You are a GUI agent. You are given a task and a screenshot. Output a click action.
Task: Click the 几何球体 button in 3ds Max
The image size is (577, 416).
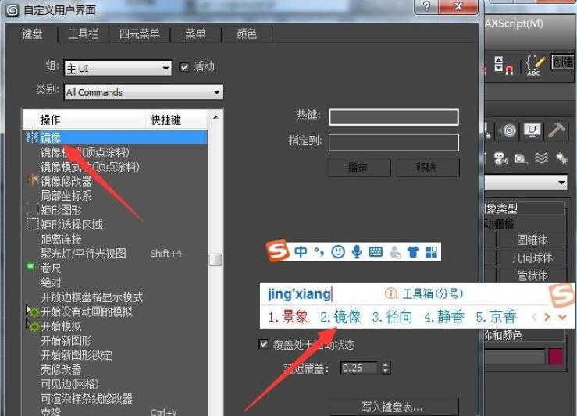pyautogui.click(x=532, y=258)
